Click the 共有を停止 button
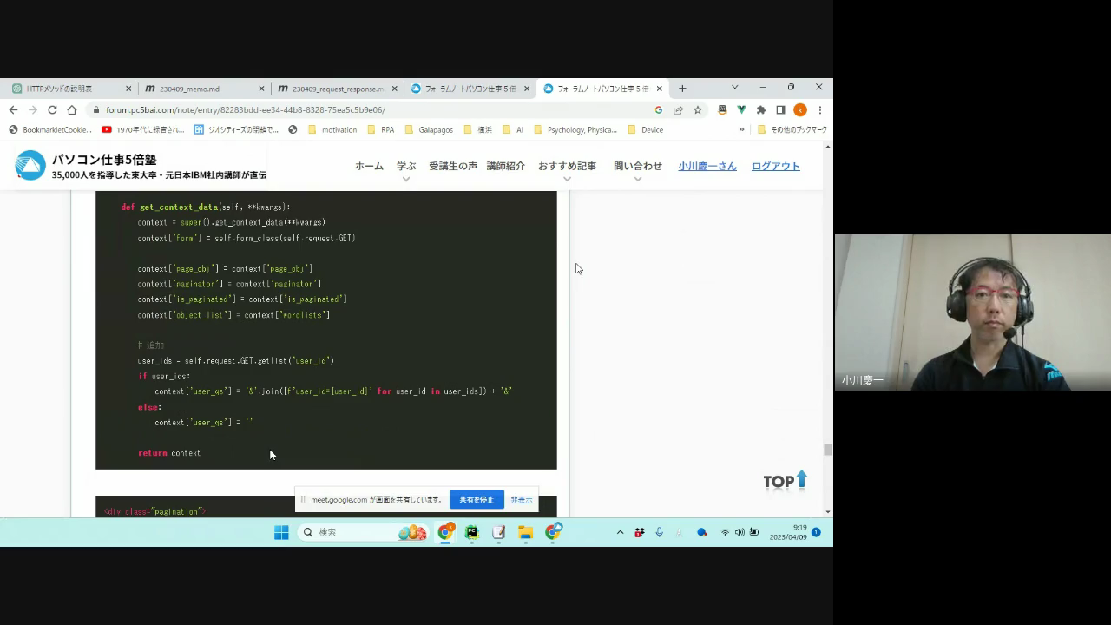 tap(477, 500)
